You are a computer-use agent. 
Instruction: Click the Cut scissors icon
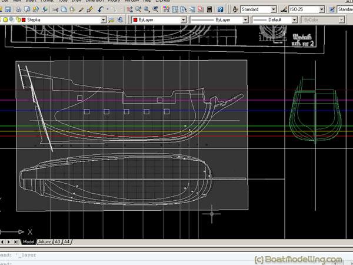point(55,9)
